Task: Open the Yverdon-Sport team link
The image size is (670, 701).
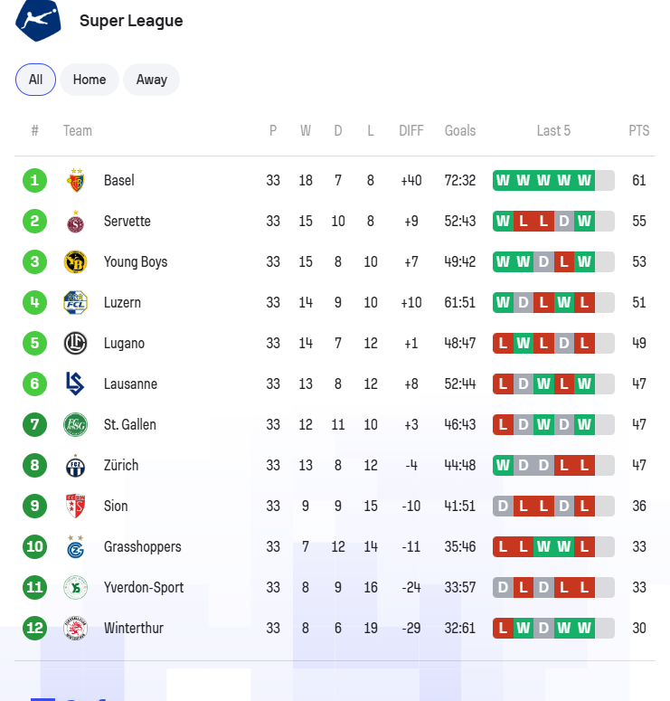Action: tap(144, 587)
